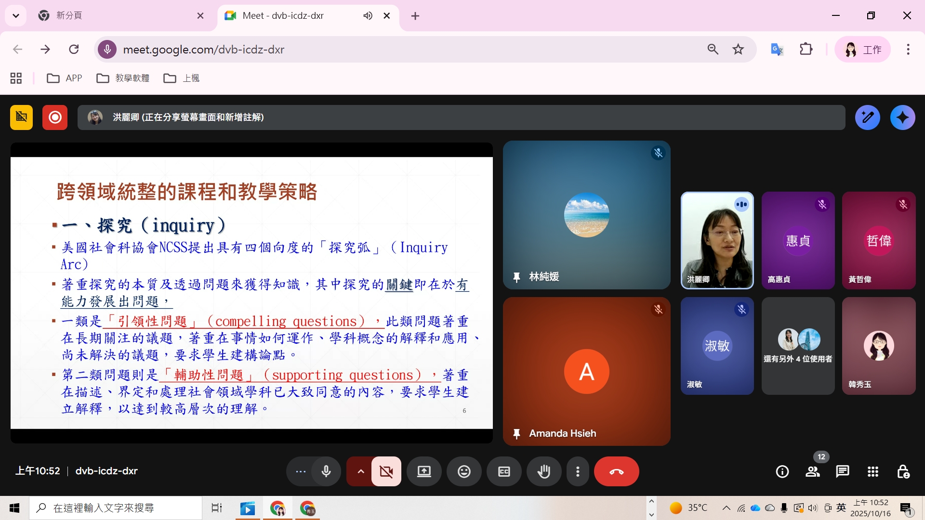The height and width of the screenshot is (520, 925).
Task: Click the raise hand icon
Action: [544, 471]
